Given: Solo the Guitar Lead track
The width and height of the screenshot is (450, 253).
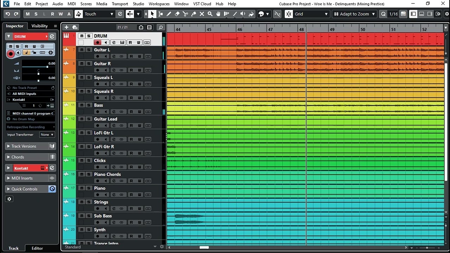Looking at the screenshot, I should [89, 119].
